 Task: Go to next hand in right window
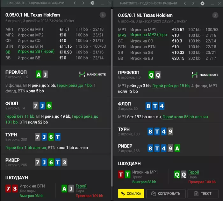(x=193, y=3)
